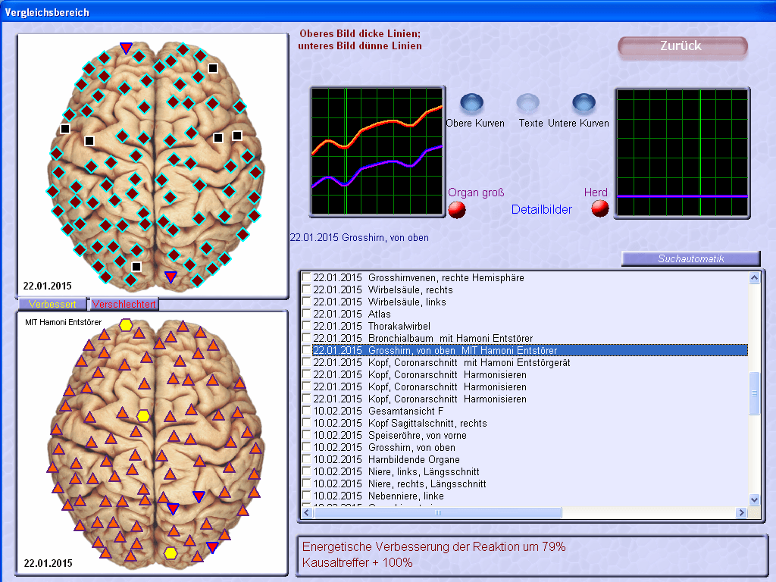Tick checkbox for Wirbelsäule, rechts
Image resolution: width=776 pixels, height=582 pixels.
point(306,289)
